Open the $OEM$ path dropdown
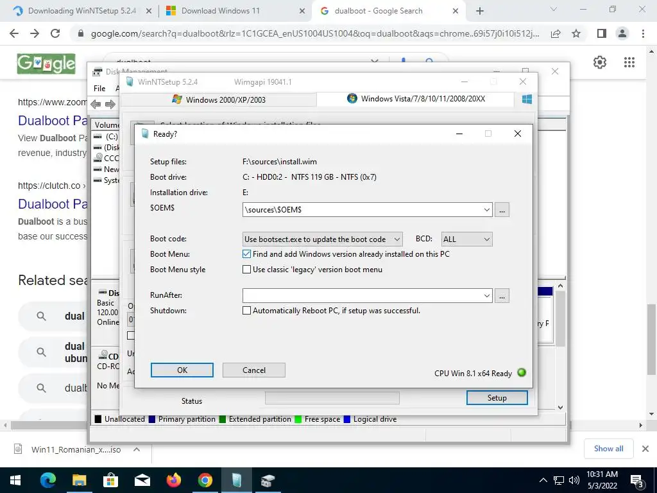The height and width of the screenshot is (493, 657). tap(486, 210)
